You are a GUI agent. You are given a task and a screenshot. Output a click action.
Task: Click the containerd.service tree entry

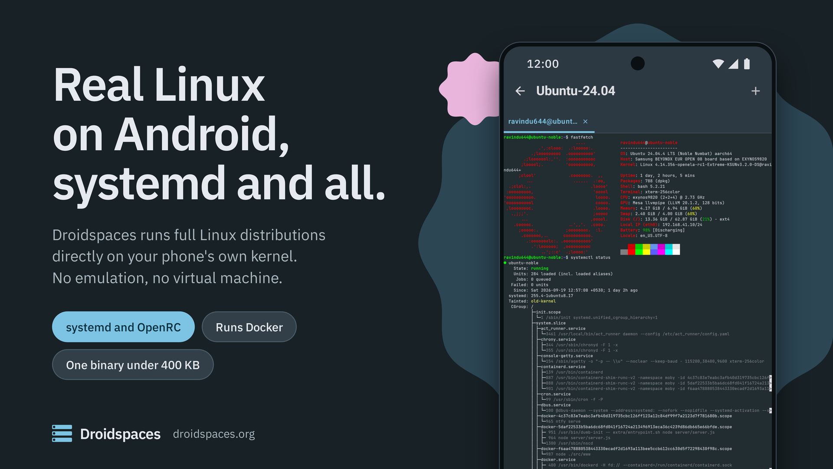(x=563, y=367)
